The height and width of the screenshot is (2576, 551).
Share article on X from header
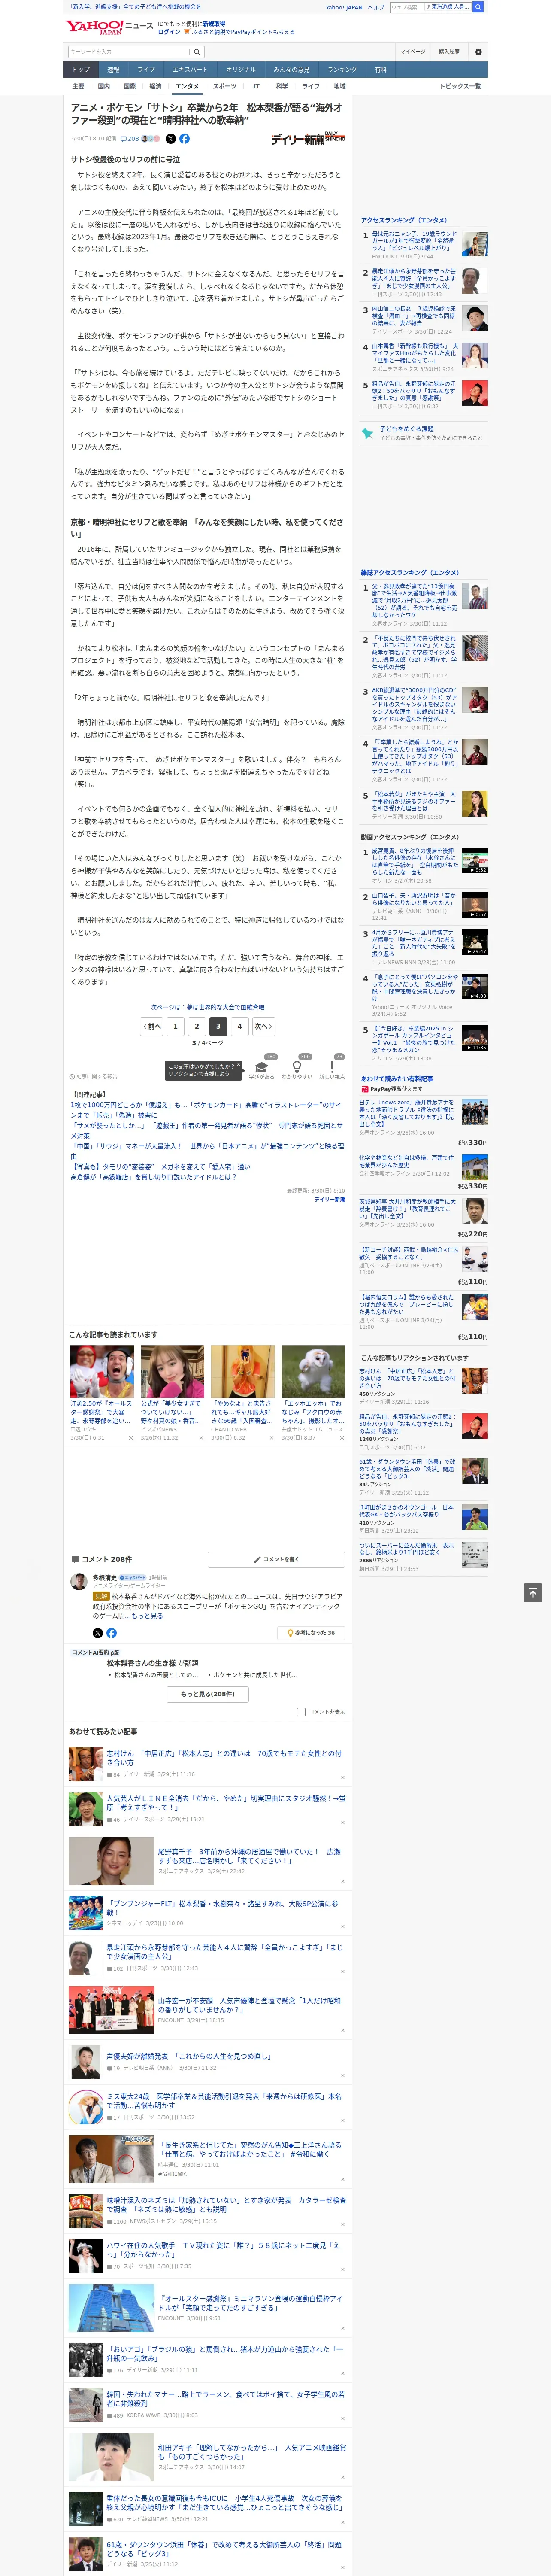[170, 139]
